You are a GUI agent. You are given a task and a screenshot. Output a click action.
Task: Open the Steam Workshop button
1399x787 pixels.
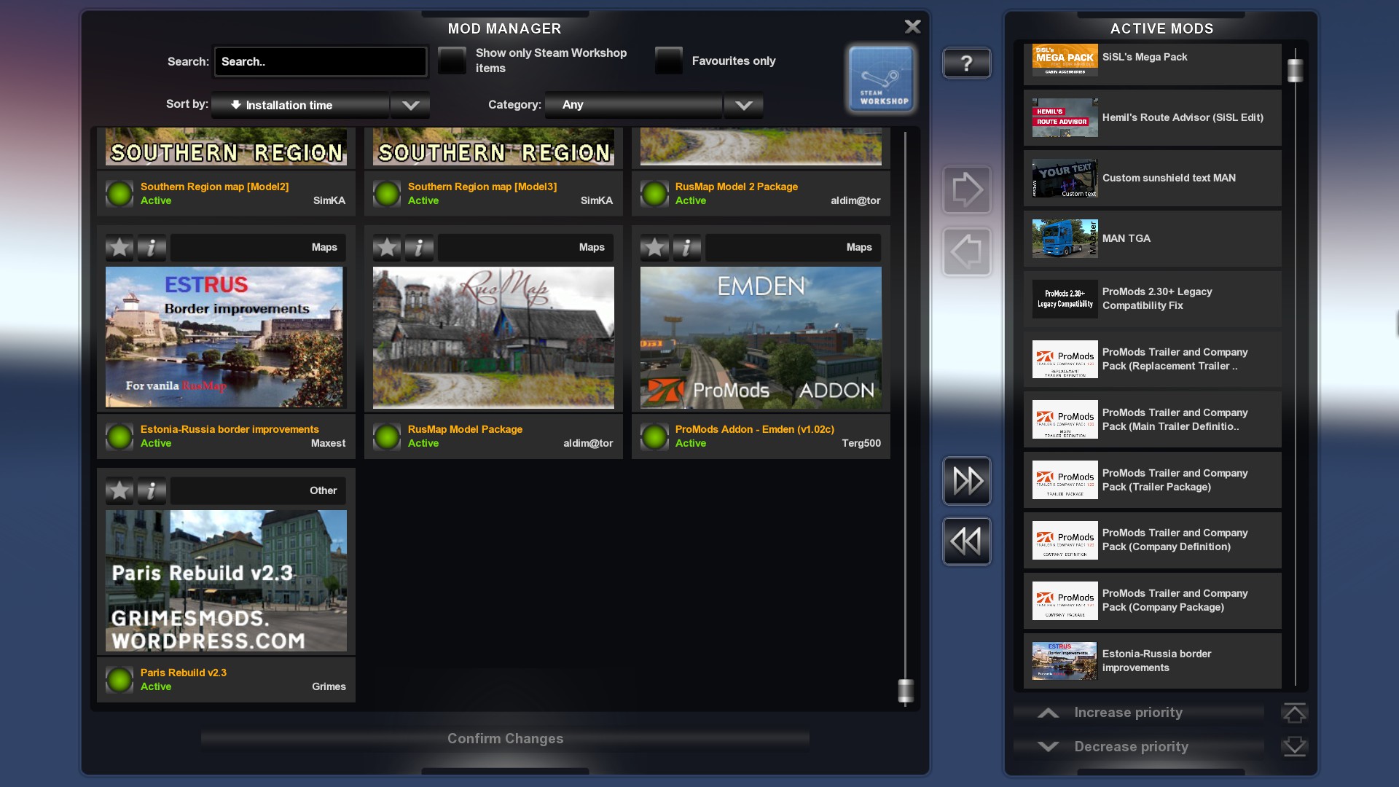(881, 79)
